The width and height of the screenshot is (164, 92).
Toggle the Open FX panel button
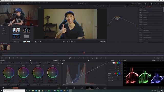153,4
